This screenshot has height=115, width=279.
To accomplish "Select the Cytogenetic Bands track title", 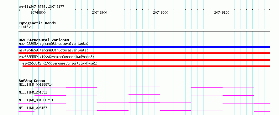I will [x=37, y=23].
